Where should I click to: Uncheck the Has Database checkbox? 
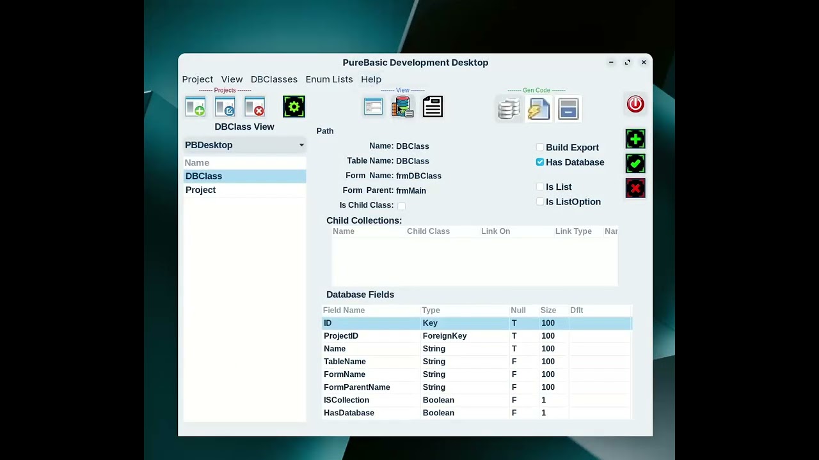coord(540,162)
